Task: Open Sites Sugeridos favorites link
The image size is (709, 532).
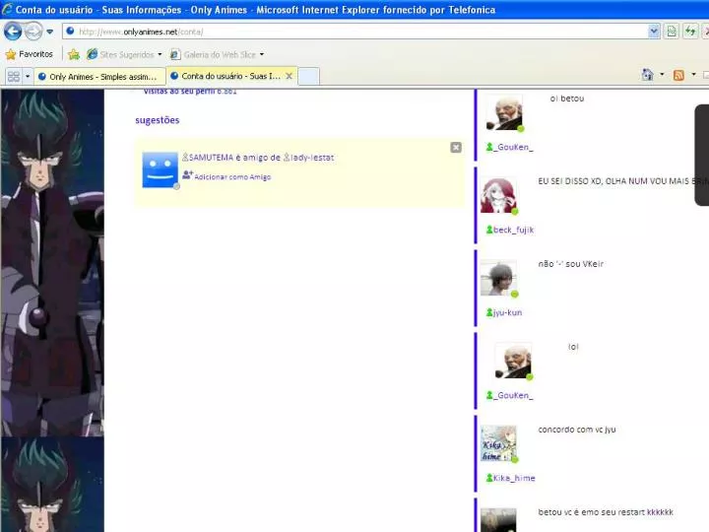Action: coord(121,54)
